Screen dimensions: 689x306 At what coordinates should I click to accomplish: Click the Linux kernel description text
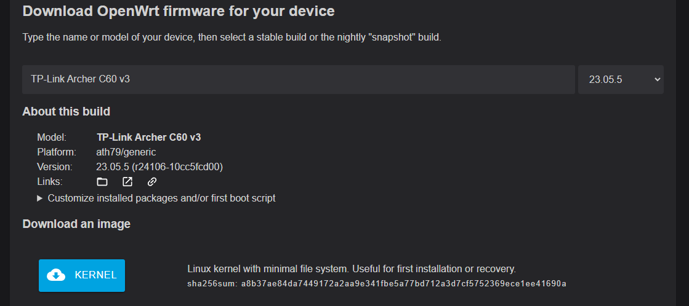coord(351,269)
